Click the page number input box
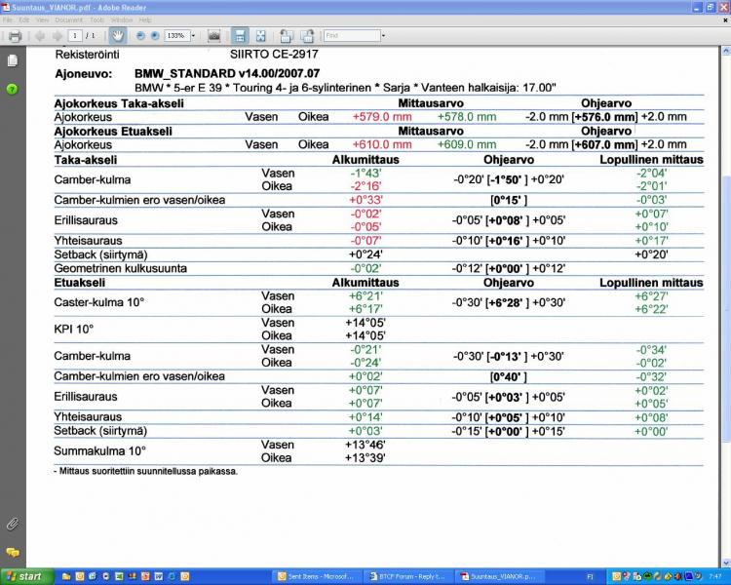This screenshot has width=731, height=585. [75, 35]
